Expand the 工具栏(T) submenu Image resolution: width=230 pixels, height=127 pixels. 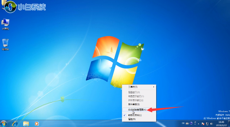click(x=139, y=87)
